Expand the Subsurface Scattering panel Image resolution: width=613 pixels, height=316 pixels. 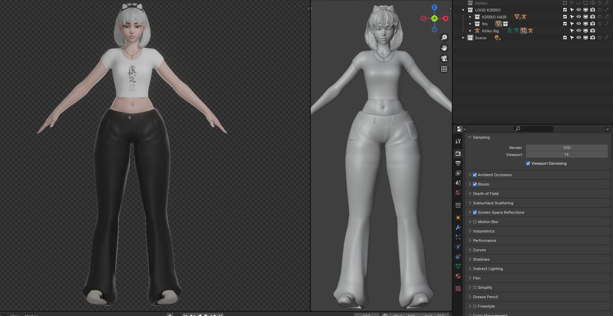click(470, 203)
